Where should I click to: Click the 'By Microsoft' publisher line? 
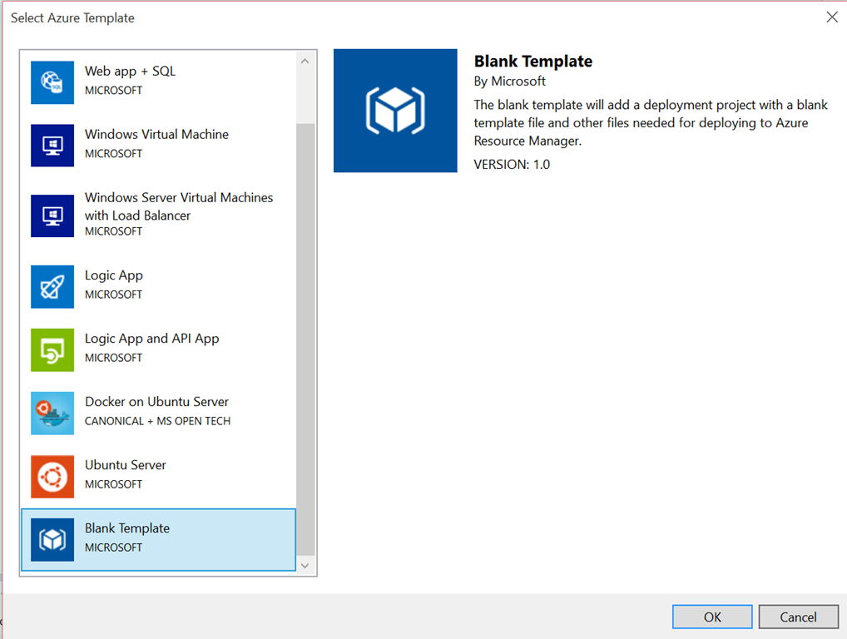point(510,82)
